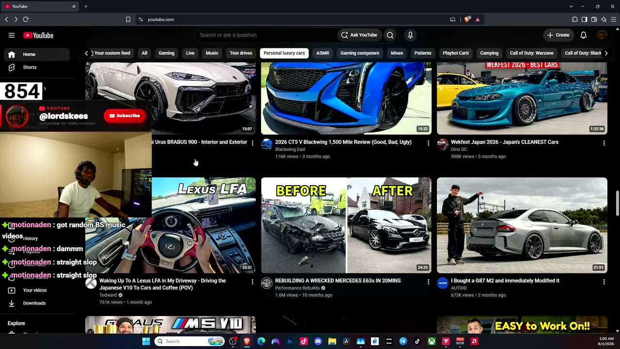Open Your videos in the sidebar
Screen dimensions: 620x349
point(37,290)
